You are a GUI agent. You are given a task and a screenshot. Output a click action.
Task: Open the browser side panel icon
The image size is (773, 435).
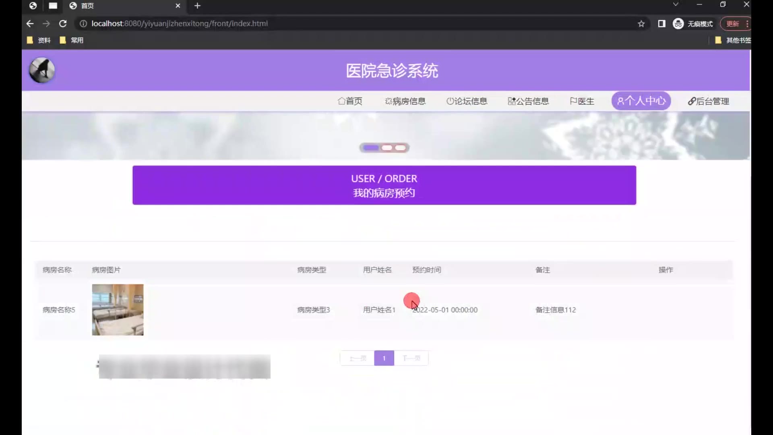tap(661, 24)
